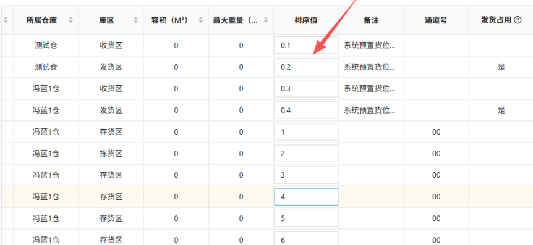This screenshot has width=533, height=245.
Task: Select the active sort value input showing 4
Action: pos(306,197)
